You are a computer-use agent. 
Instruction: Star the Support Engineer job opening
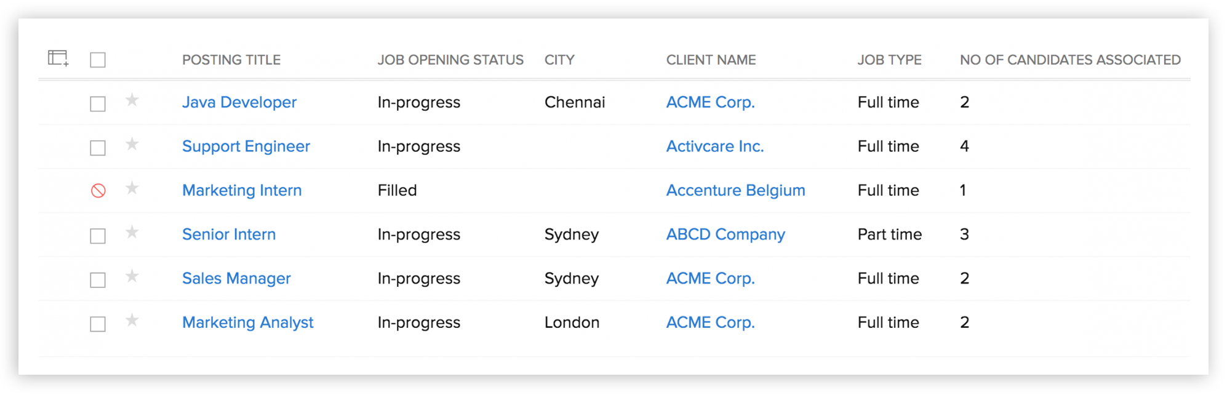[x=132, y=145]
